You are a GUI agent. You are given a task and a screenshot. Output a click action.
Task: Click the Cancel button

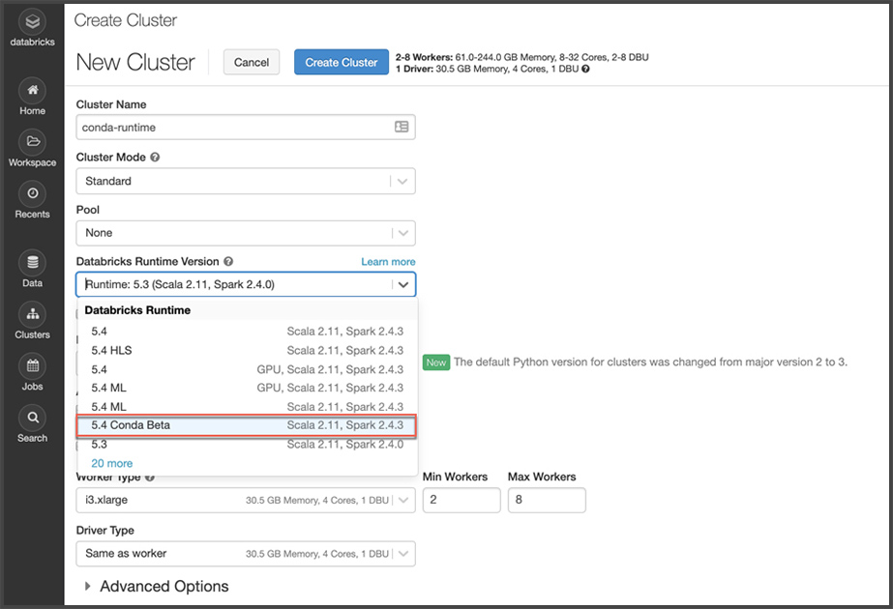(x=252, y=62)
